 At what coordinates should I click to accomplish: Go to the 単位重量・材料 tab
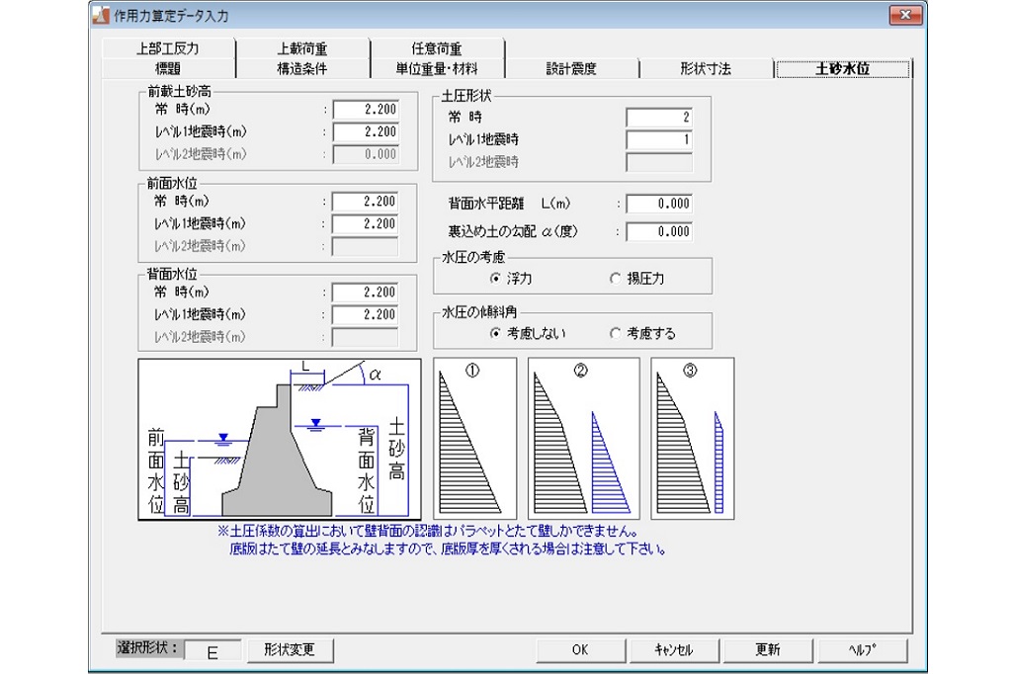437,68
